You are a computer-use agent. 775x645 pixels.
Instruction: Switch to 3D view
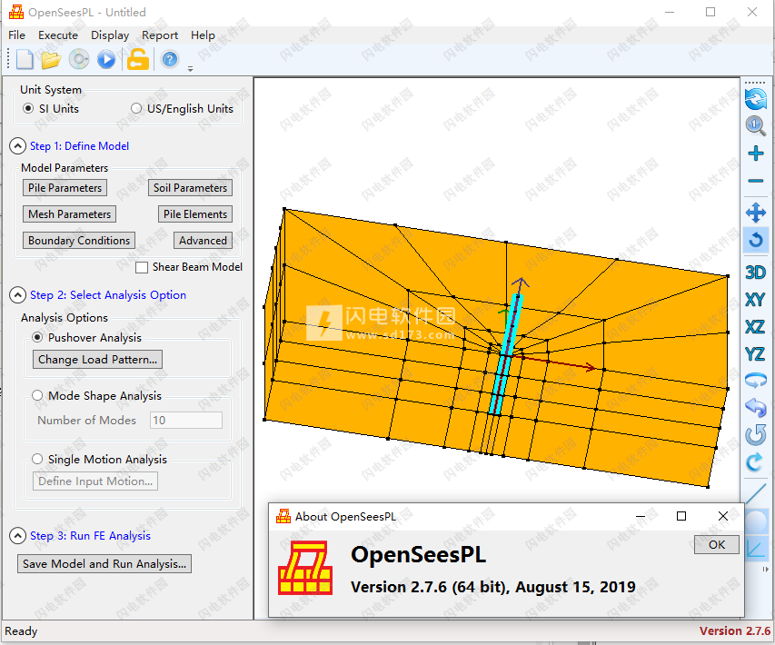(755, 273)
